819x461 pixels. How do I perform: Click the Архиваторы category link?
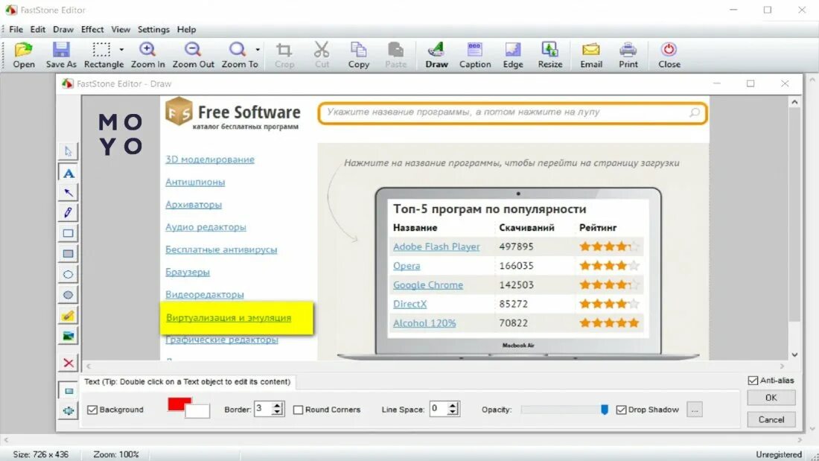pyautogui.click(x=194, y=204)
